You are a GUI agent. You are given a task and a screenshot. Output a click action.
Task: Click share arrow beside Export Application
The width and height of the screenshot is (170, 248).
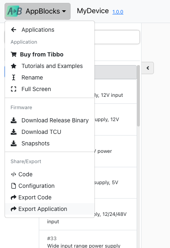click(x=14, y=209)
